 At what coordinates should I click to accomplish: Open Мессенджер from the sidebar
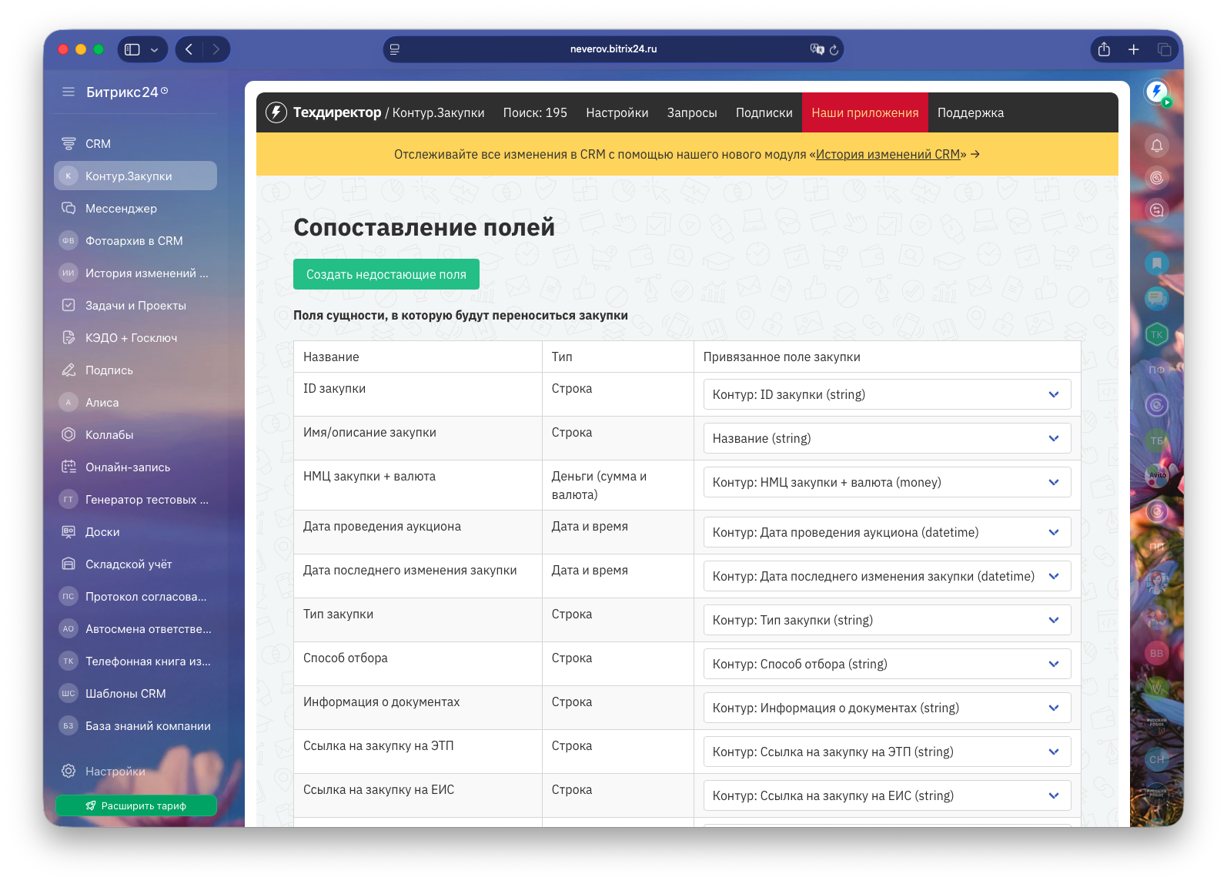click(135, 209)
